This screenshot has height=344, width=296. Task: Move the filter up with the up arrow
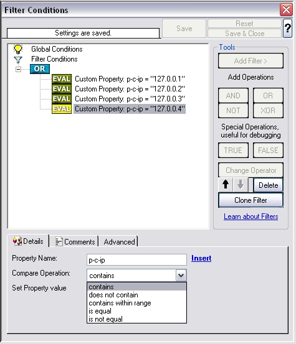pyautogui.click(x=226, y=185)
